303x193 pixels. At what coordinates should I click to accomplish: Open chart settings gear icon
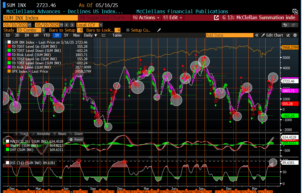pyautogui.click(x=295, y=35)
